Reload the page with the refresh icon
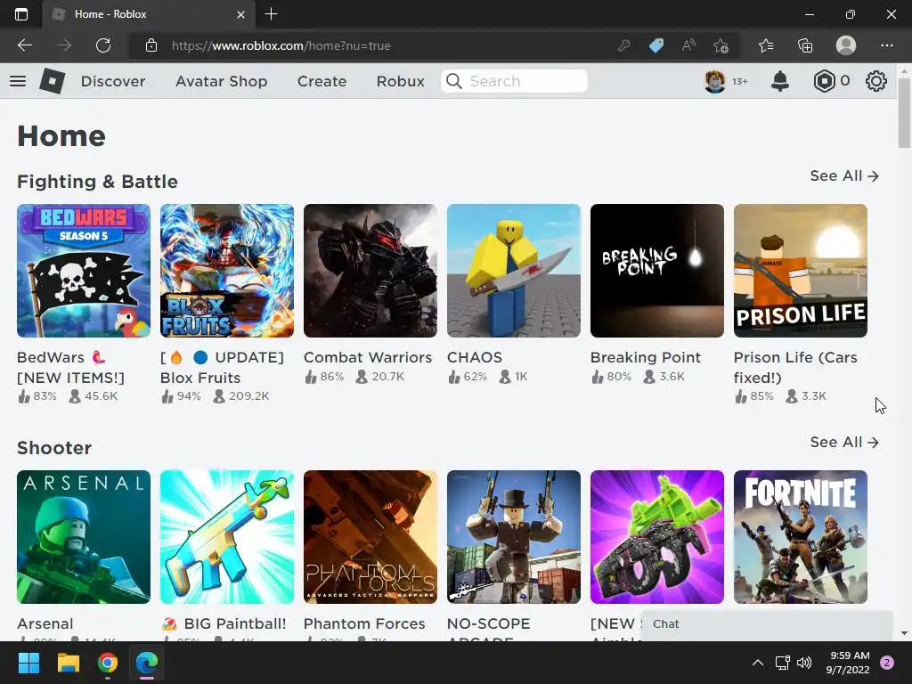This screenshot has height=684, width=912. 103,45
